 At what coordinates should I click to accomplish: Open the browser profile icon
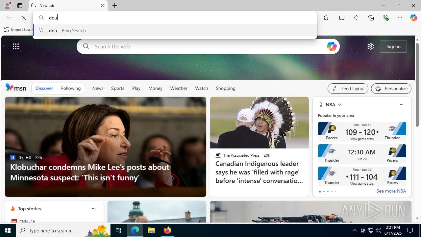pyautogui.click(x=7, y=6)
